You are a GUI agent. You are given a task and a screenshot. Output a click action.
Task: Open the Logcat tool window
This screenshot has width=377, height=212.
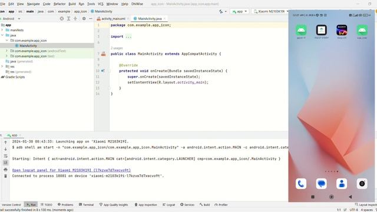[169, 204]
